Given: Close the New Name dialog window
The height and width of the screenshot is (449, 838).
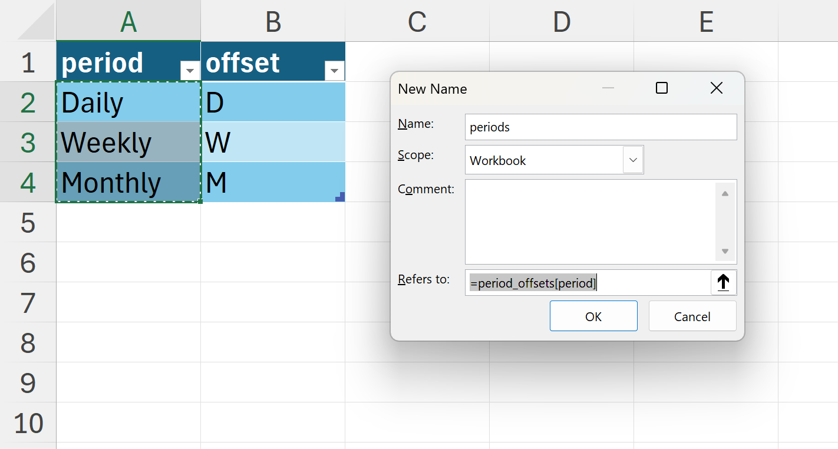Looking at the screenshot, I should coord(716,88).
